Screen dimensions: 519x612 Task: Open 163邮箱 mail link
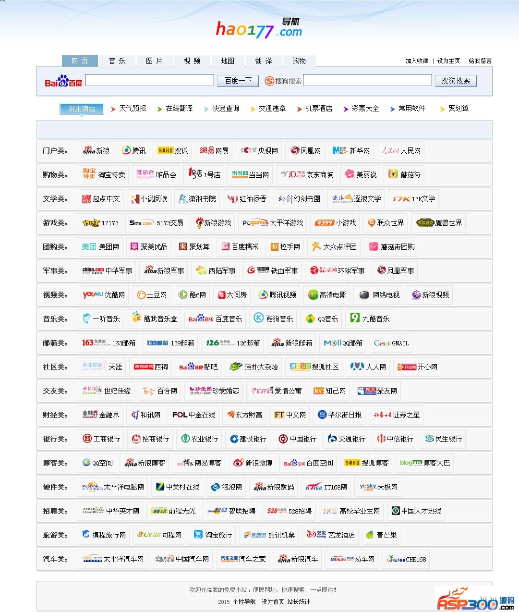109,343
